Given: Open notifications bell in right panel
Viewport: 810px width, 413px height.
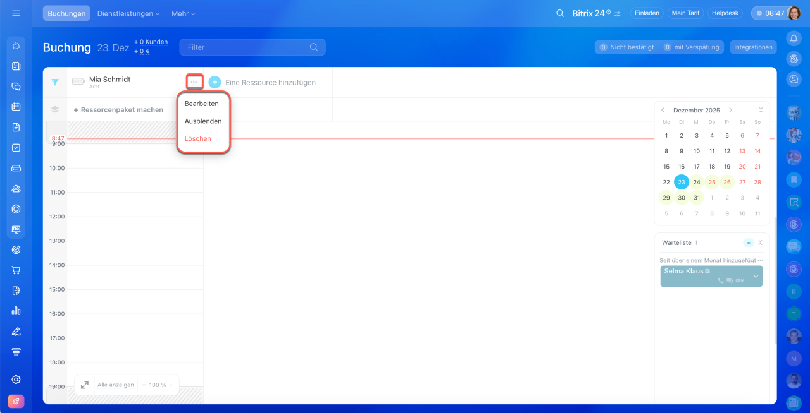Looking at the screenshot, I should [794, 39].
